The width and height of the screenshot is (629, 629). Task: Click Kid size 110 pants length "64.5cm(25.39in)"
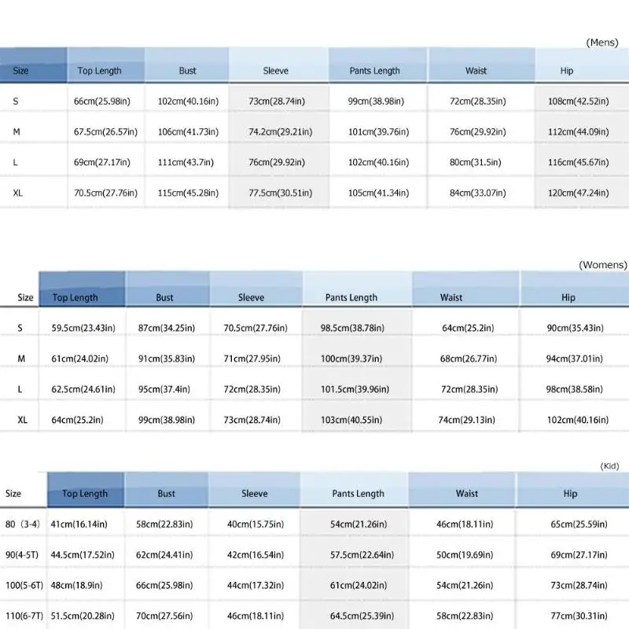click(x=362, y=616)
